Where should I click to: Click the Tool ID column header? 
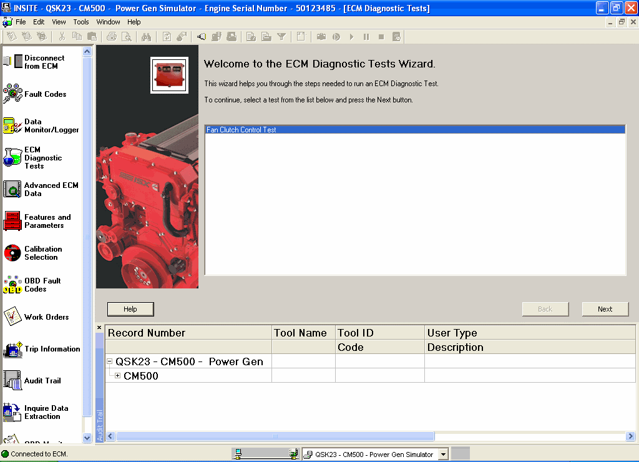[380, 333]
